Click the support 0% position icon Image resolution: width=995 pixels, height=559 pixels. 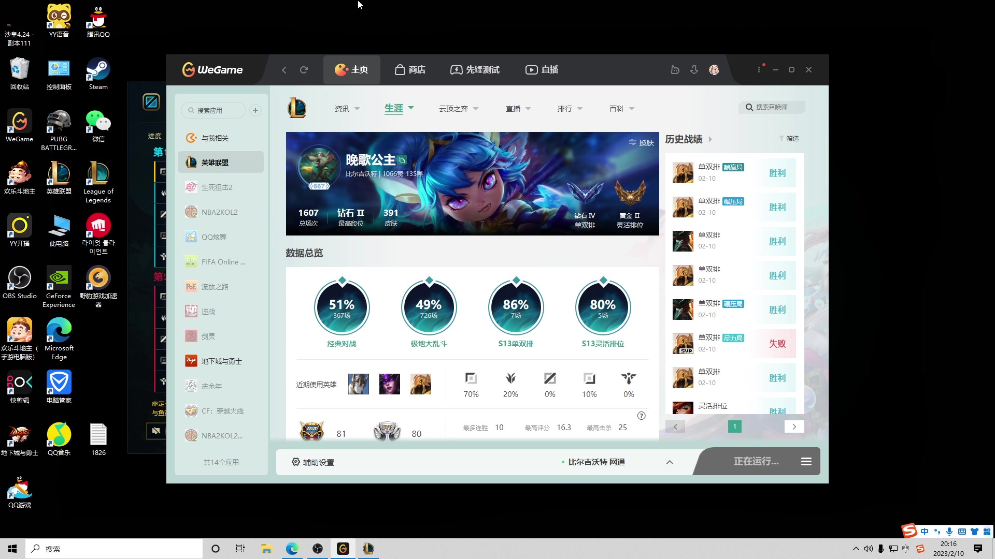click(x=629, y=378)
